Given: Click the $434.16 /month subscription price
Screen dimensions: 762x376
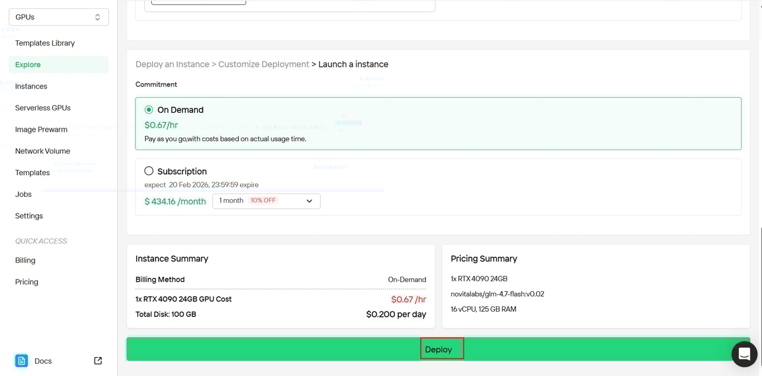Looking at the screenshot, I should click(175, 201).
